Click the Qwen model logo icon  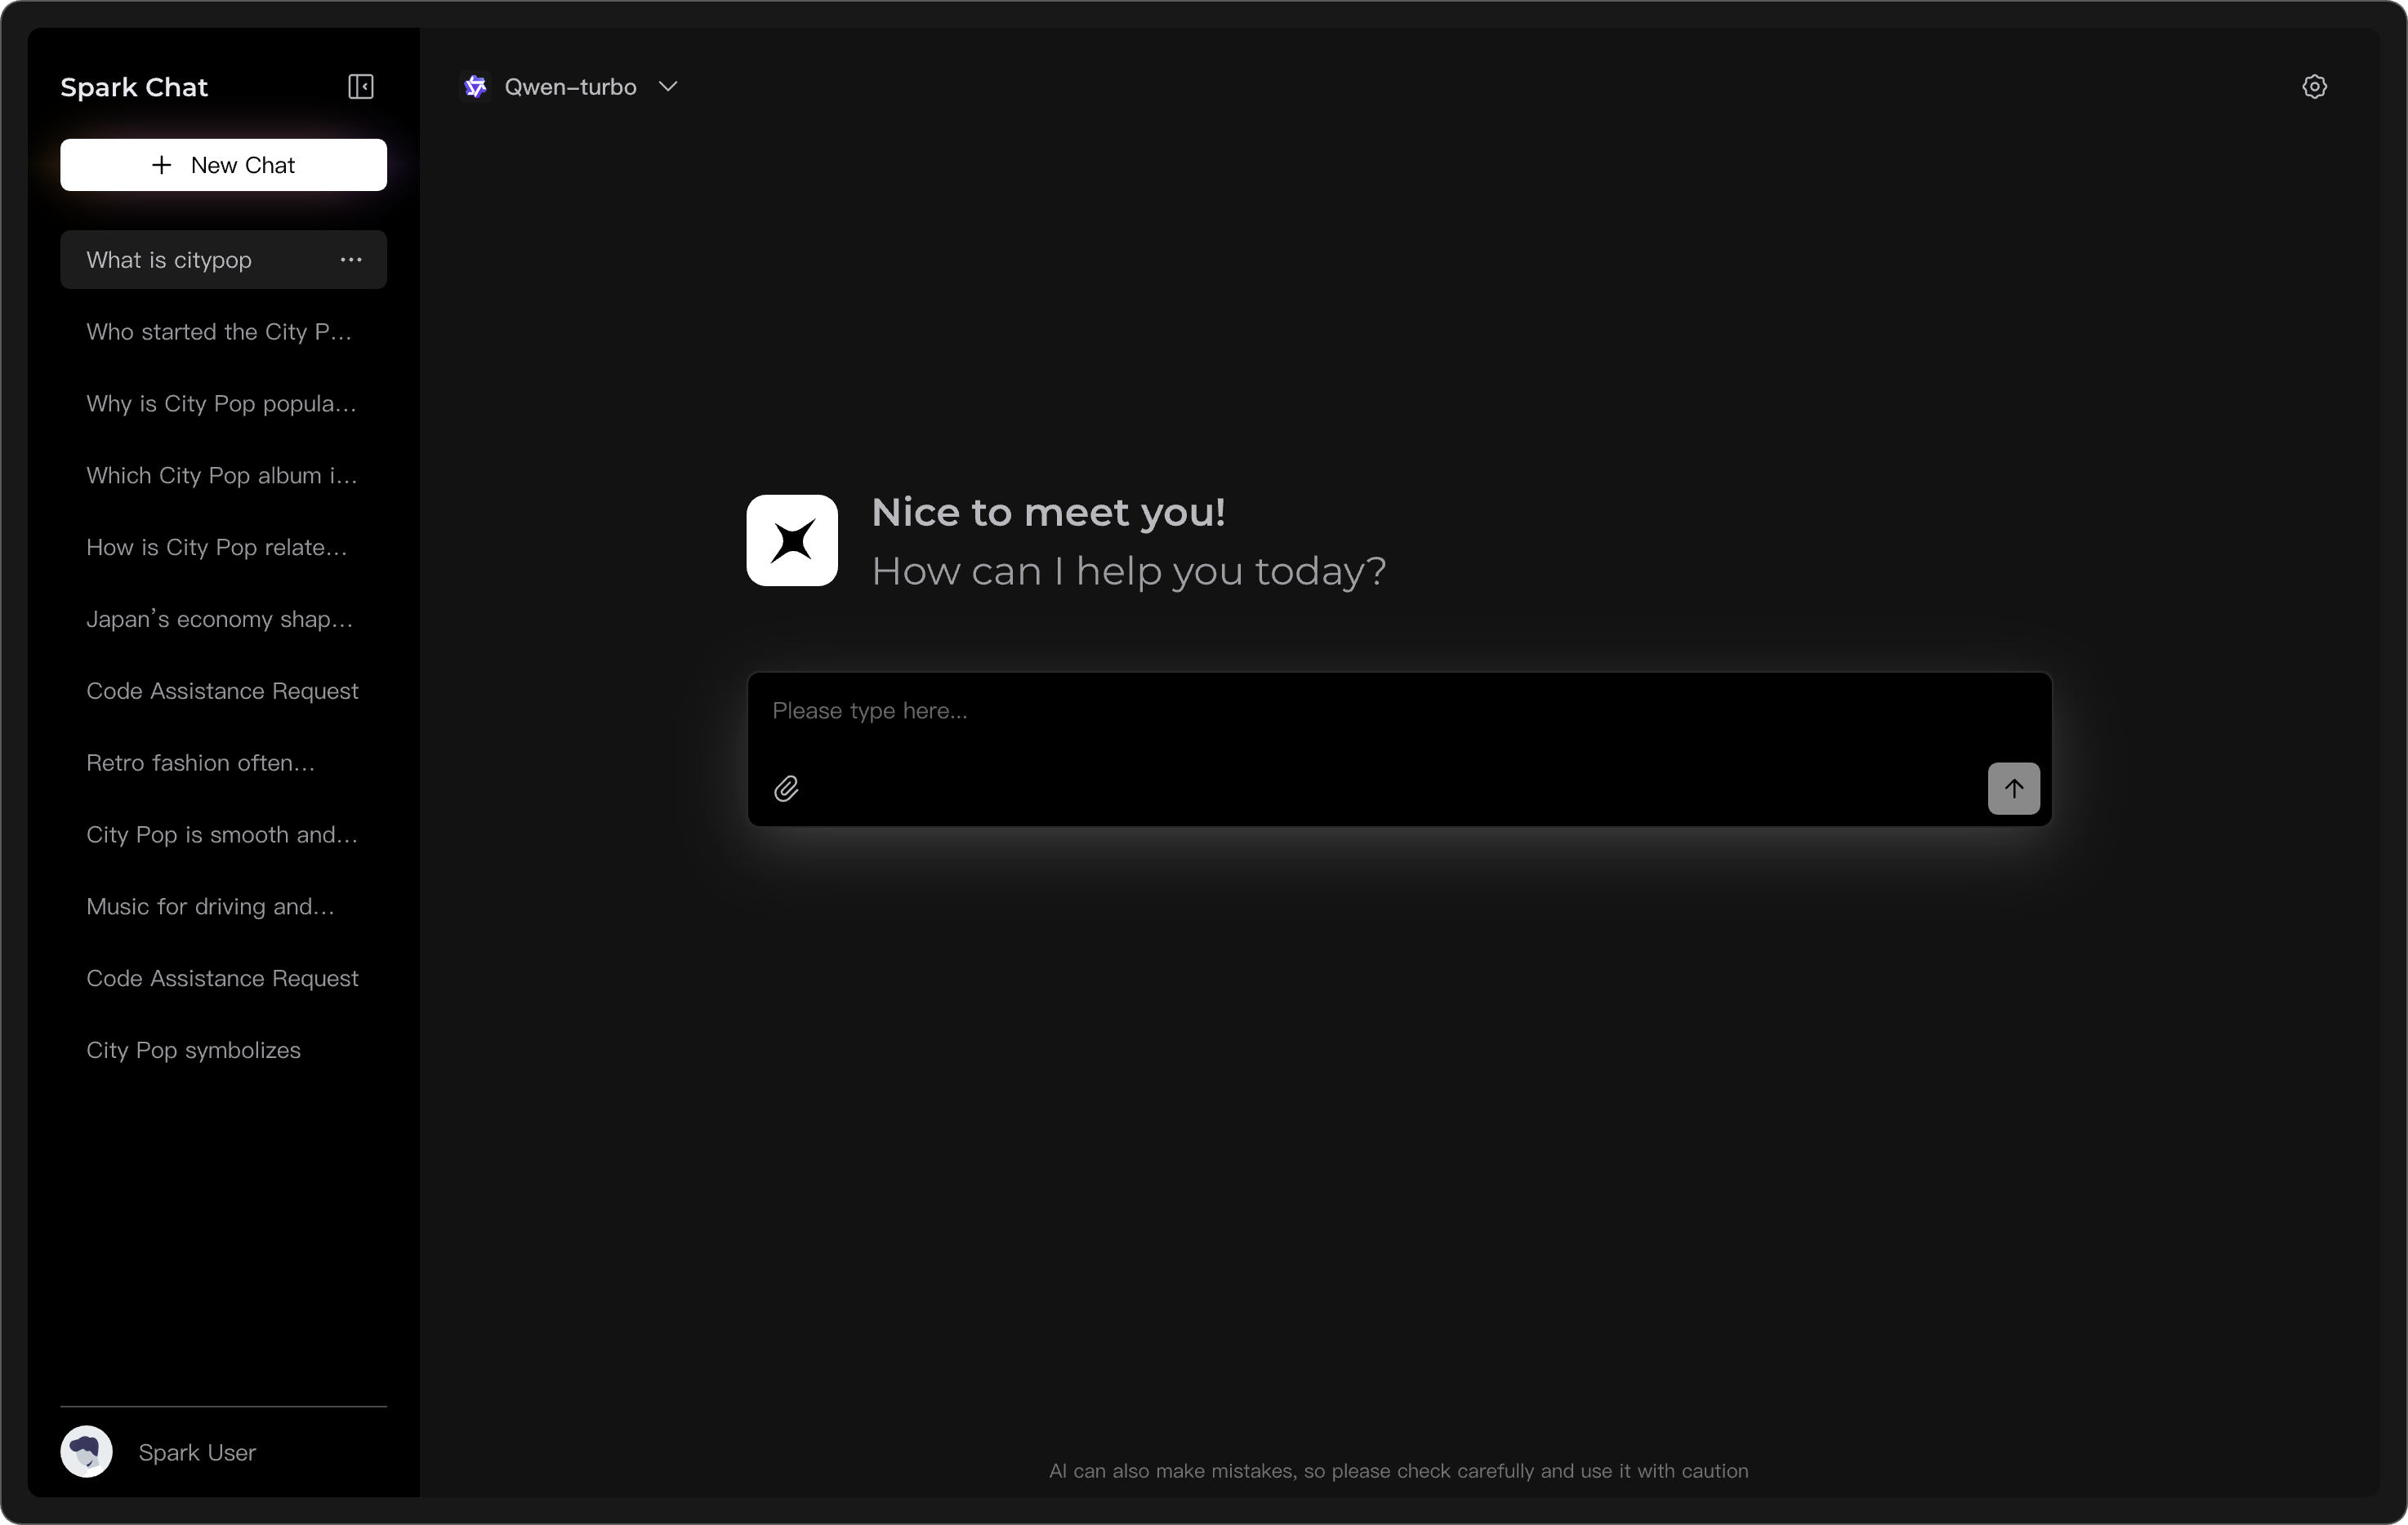(476, 87)
